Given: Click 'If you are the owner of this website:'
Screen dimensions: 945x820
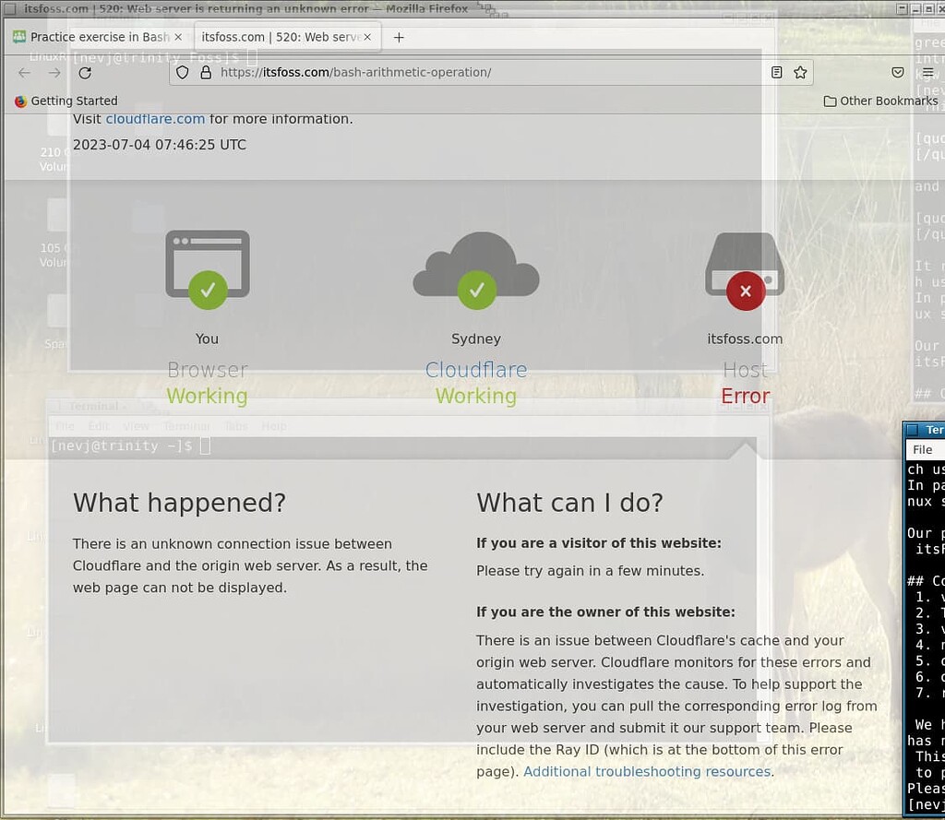Looking at the screenshot, I should tap(605, 612).
